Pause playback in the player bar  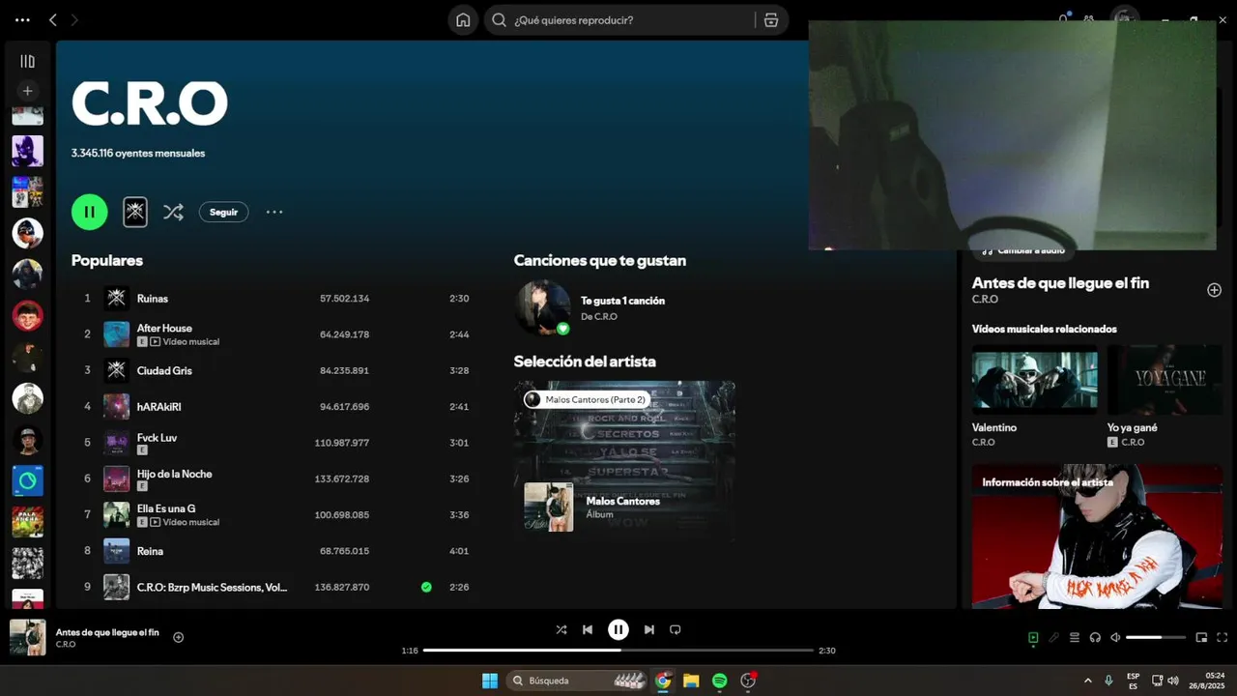tap(618, 629)
